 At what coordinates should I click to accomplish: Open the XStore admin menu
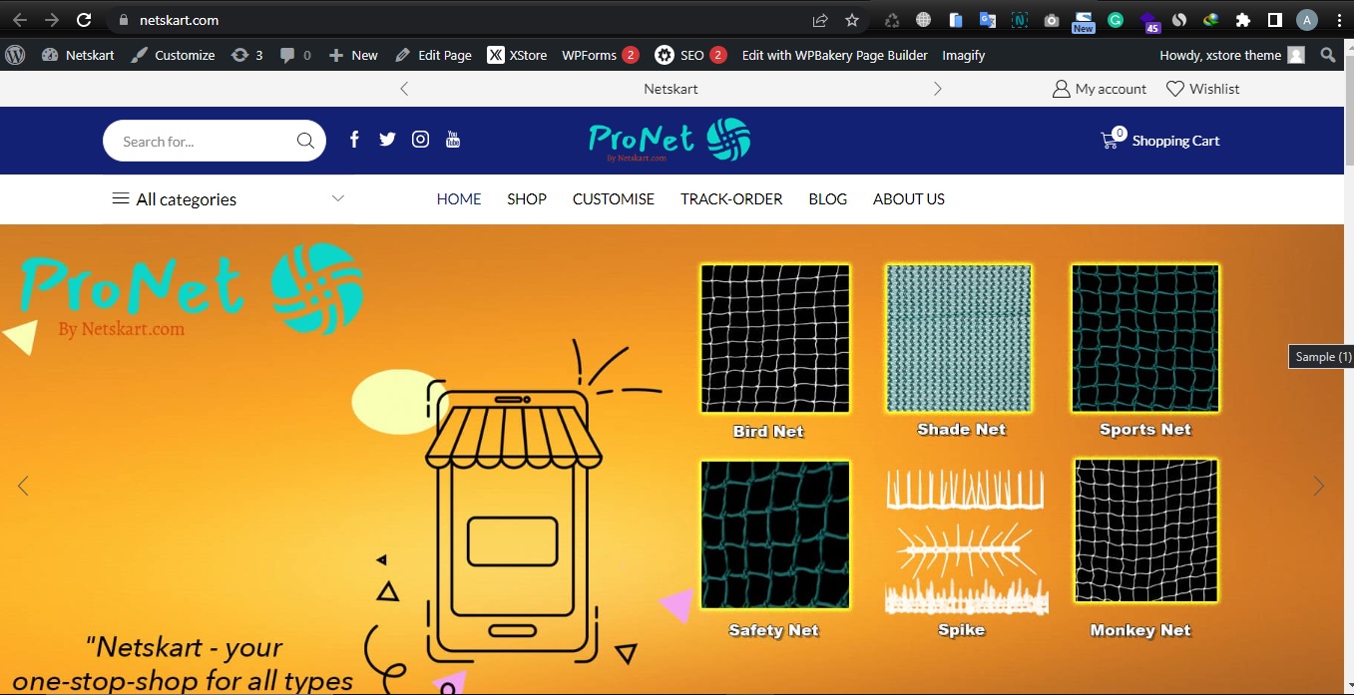[517, 55]
